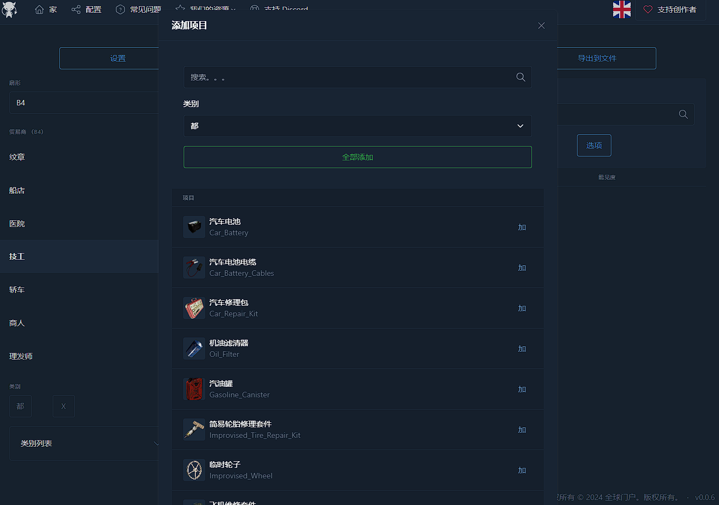Click the heart icon in 支持创作者
Viewport: 719px width, 505px height.
[648, 9]
